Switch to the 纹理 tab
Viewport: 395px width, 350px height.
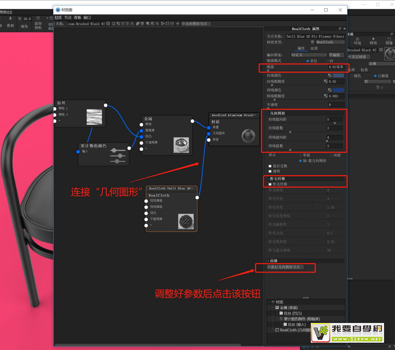click(x=314, y=49)
